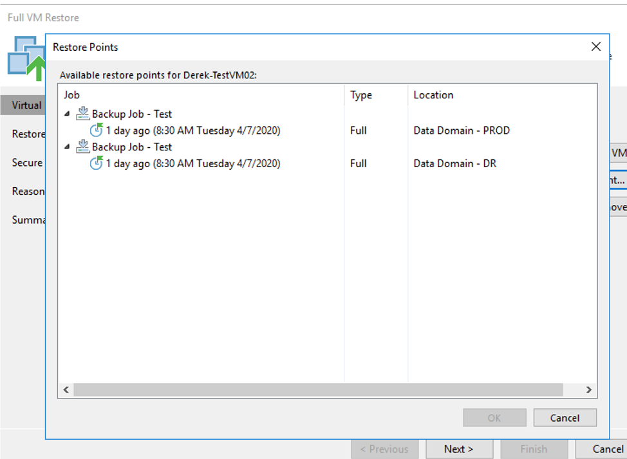Open the Reason step in wizard sidebar

point(28,192)
